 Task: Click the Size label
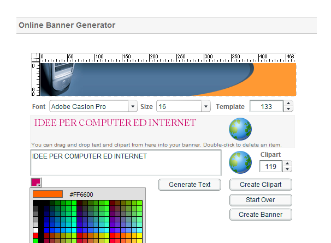click(x=146, y=107)
